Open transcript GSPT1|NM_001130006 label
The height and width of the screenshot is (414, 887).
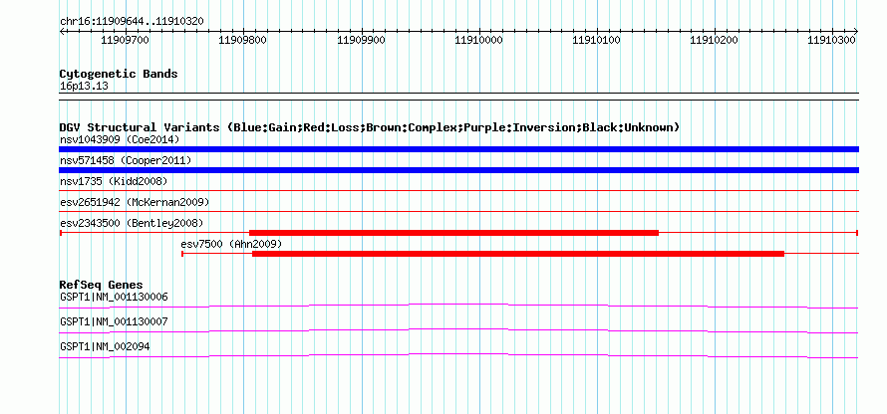[114, 298]
